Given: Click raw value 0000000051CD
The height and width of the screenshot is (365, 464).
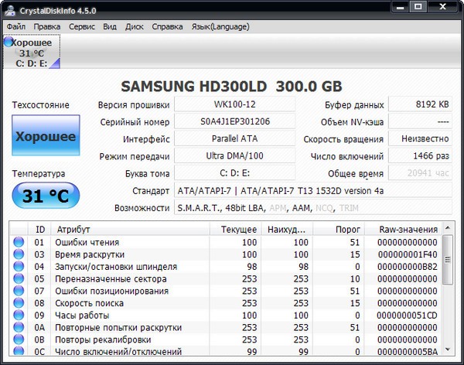Looking at the screenshot, I should [408, 316].
